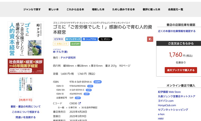Open the ジャンルで探す menu
Screen dimensions: 201x121
32,9
